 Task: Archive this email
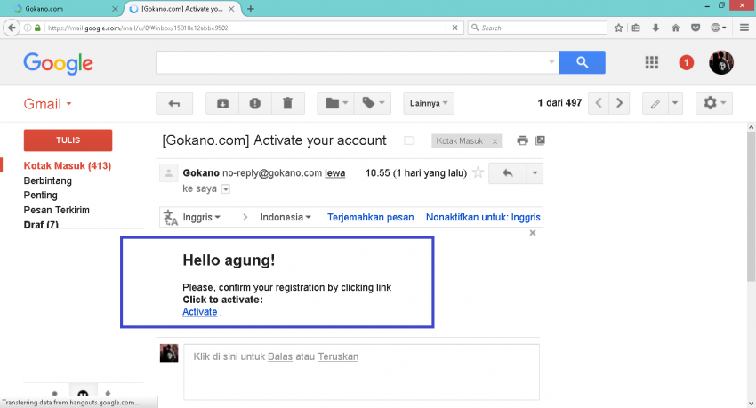coord(222,104)
